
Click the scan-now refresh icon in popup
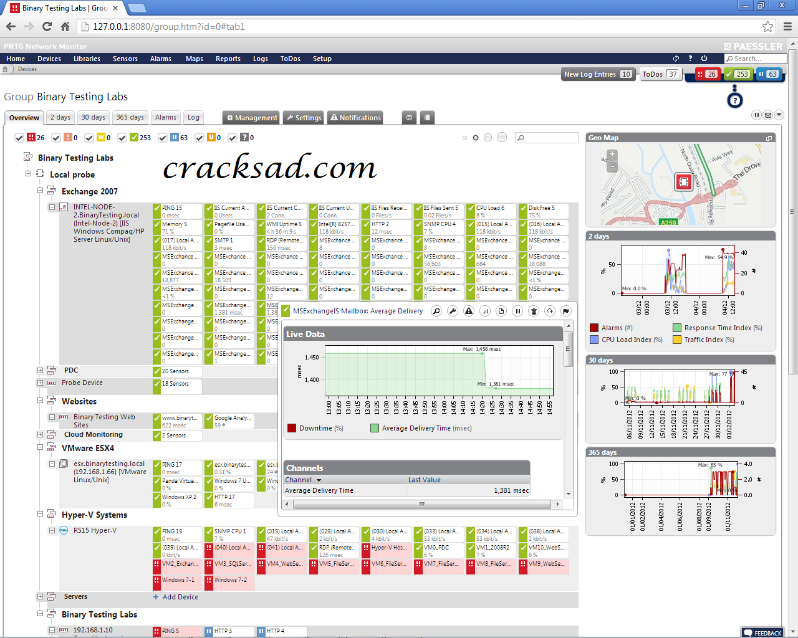coord(550,311)
